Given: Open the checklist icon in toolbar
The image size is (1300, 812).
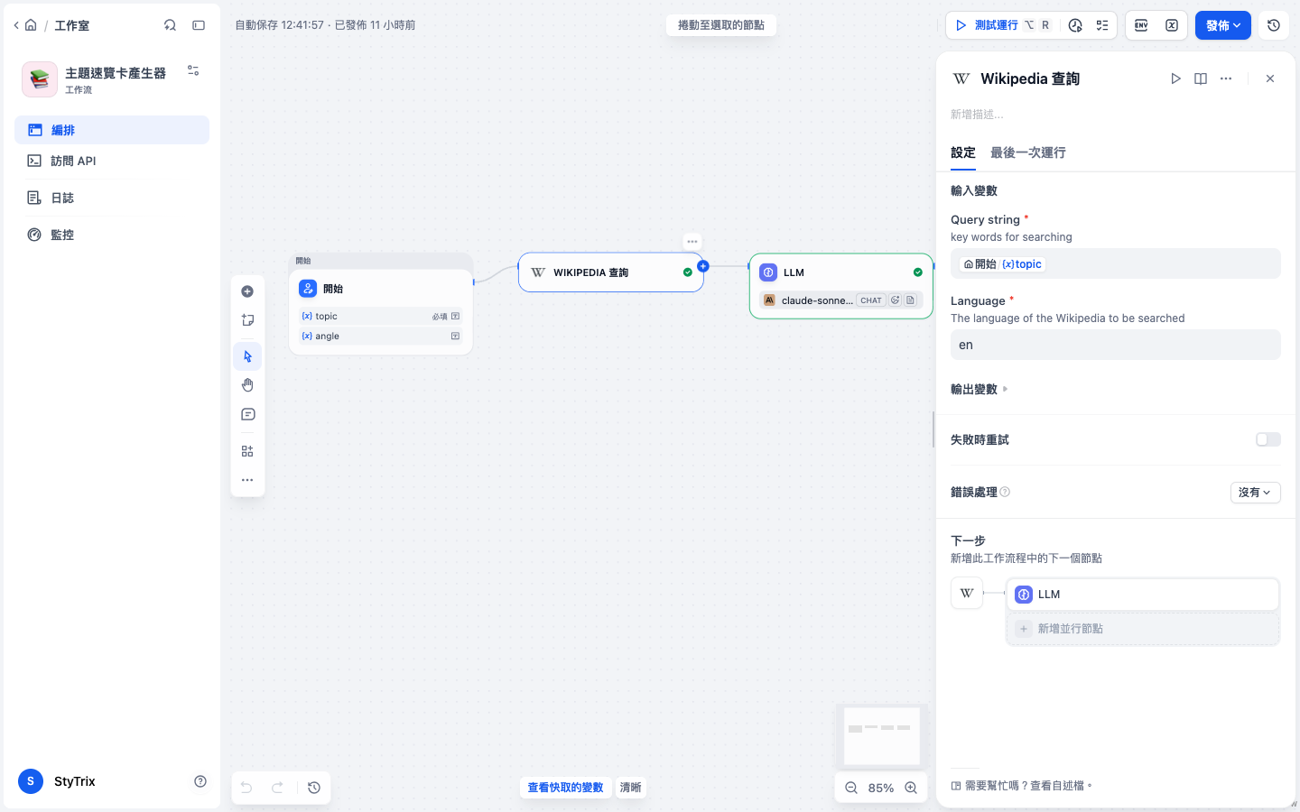Looking at the screenshot, I should tap(1102, 25).
